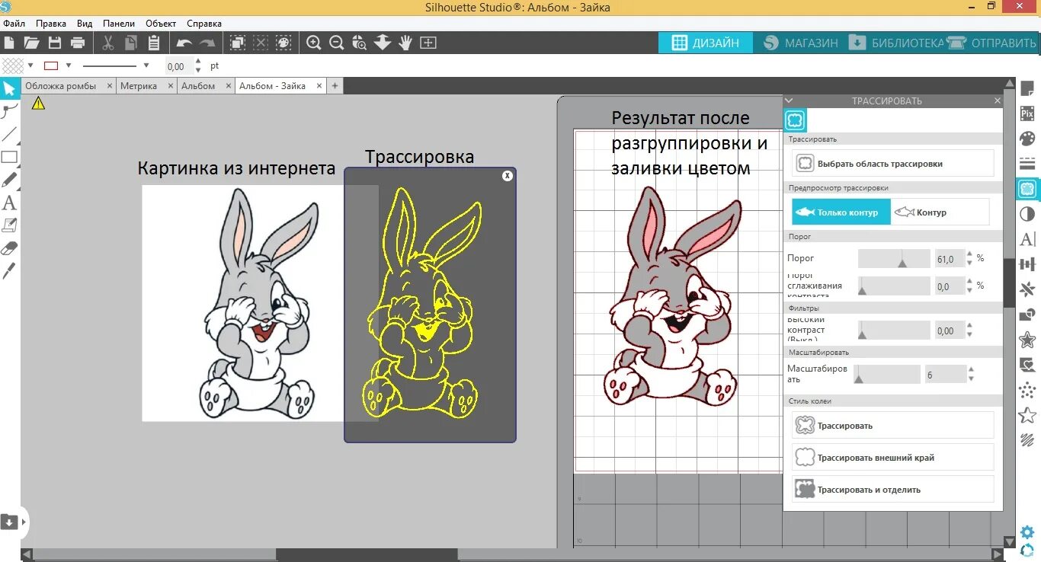Open the preferences gear icon
This screenshot has width=1041, height=562.
click(x=1027, y=532)
